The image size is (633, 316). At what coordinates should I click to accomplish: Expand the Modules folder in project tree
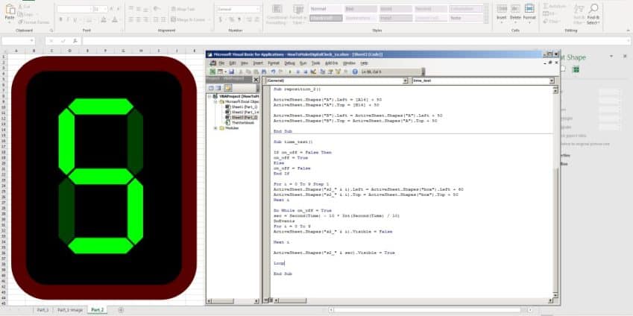coord(215,127)
